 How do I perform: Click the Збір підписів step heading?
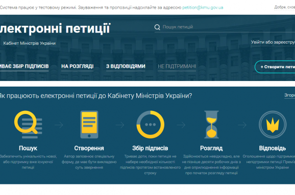150,148
